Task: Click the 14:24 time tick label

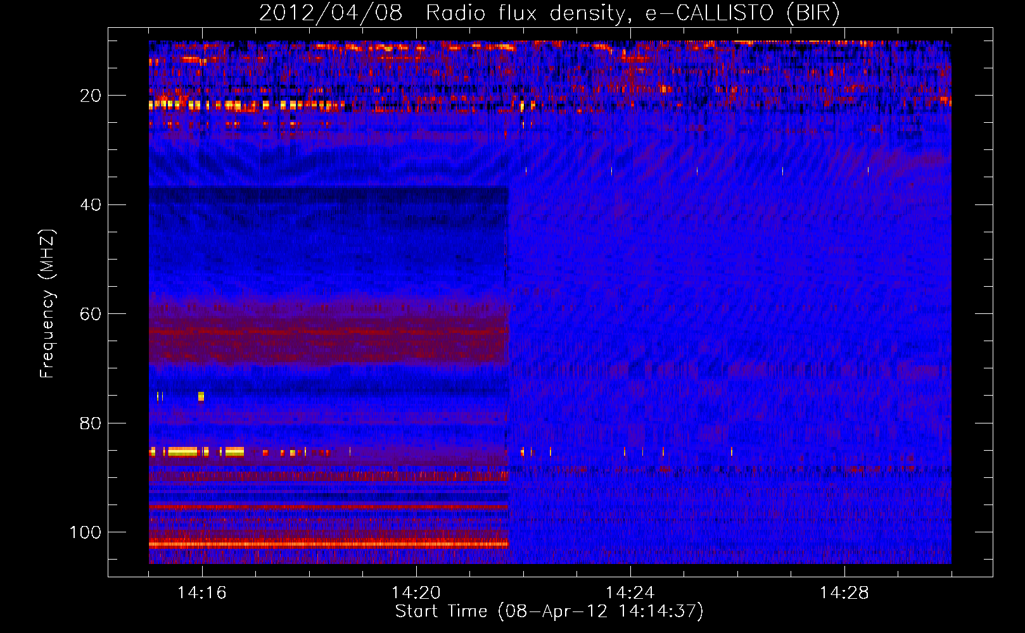Action: click(x=630, y=593)
